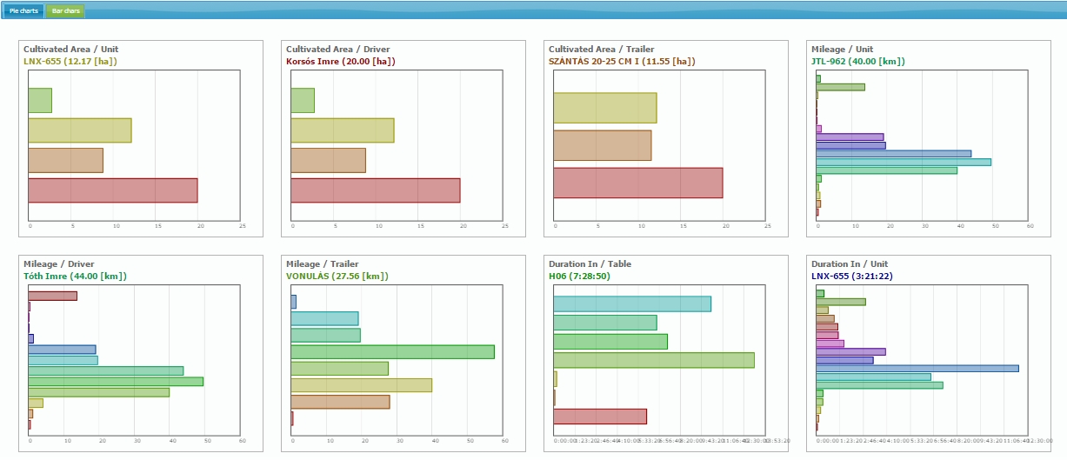
Task: Click the top teal bar in Duration In / Table
Action: tap(631, 303)
